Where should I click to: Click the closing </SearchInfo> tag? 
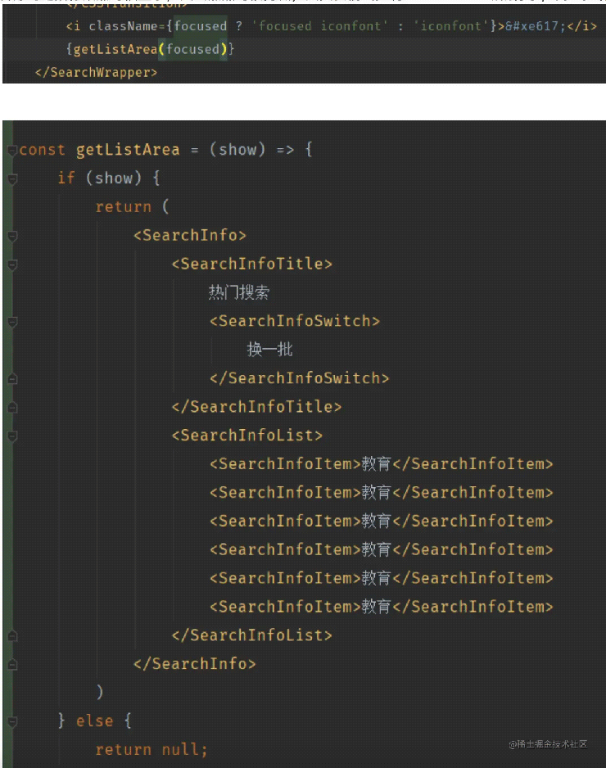[x=194, y=664]
